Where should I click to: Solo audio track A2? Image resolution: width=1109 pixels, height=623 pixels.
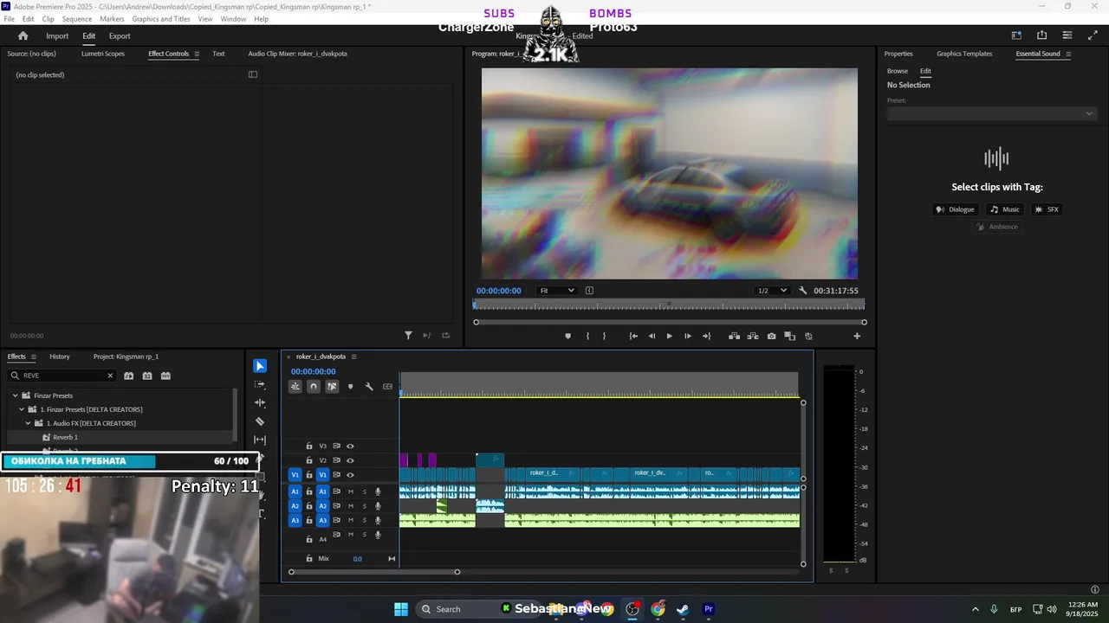364,506
